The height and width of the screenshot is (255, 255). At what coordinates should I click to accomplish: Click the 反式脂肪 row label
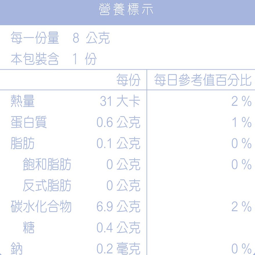coord(47,185)
